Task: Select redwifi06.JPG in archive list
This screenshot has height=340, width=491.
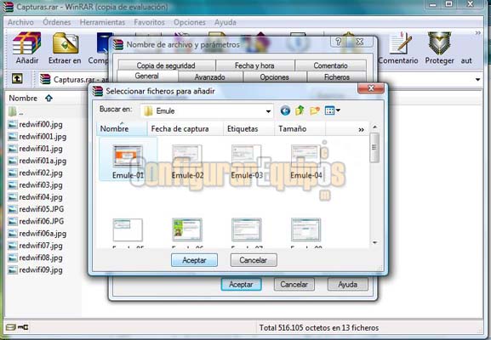Action: (36, 222)
